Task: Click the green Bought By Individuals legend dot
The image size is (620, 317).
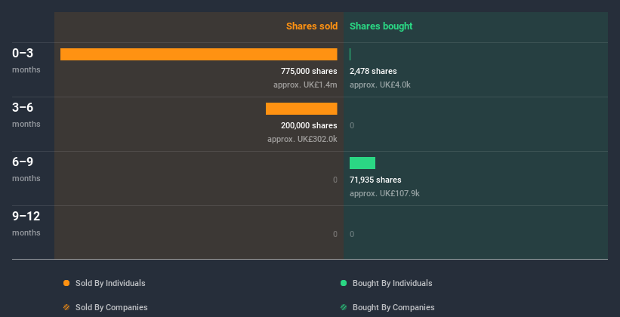Action: coord(344,283)
